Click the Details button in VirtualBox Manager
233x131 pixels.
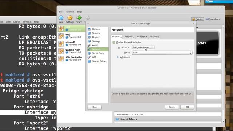197,19
